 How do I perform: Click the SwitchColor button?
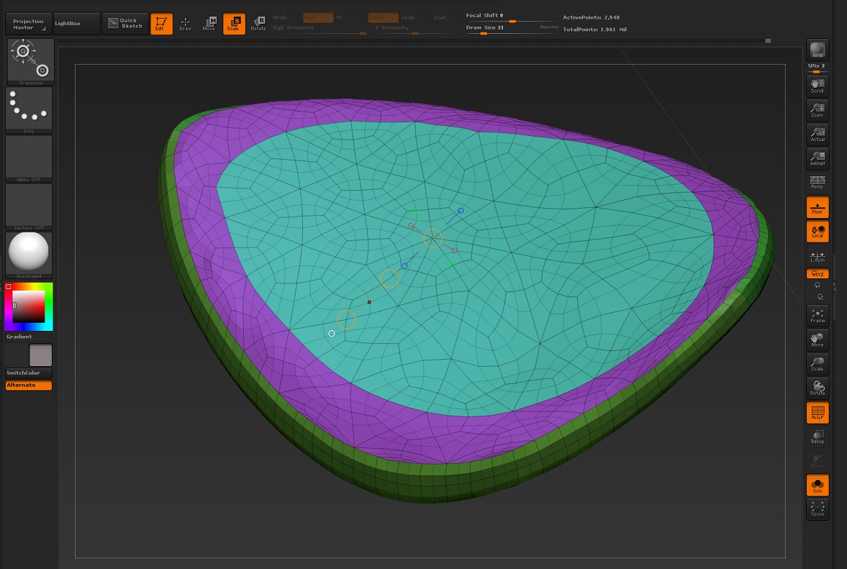[29, 373]
